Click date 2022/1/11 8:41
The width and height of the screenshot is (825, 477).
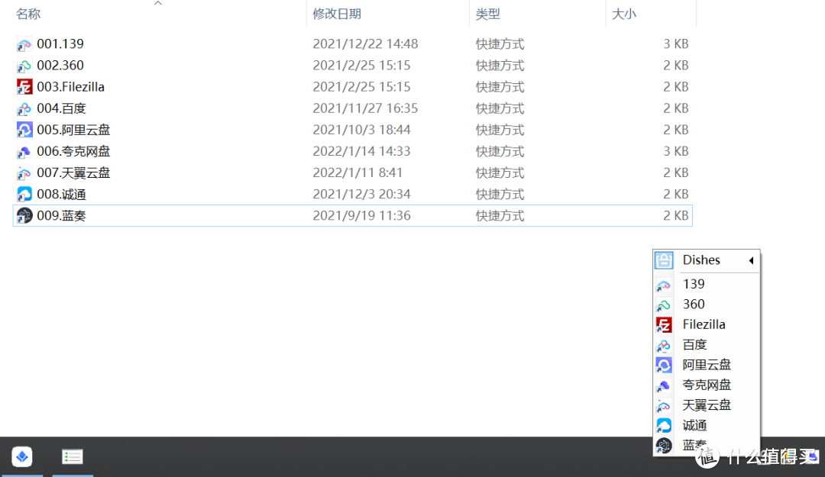click(357, 173)
